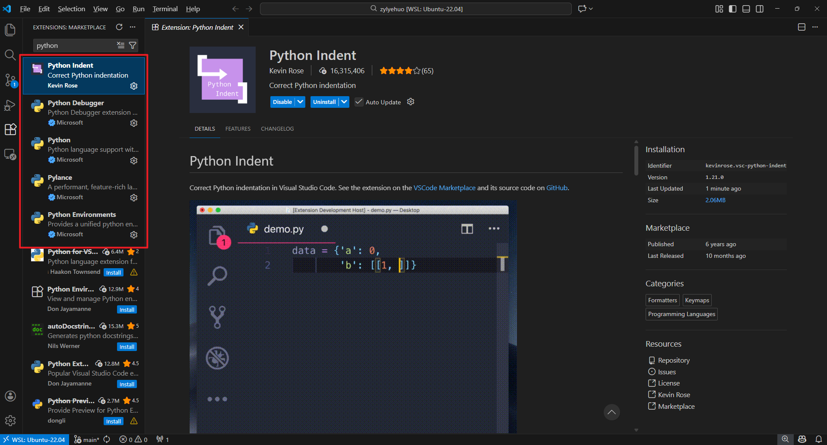827x445 pixels.
Task: Switch to the CHANGELOG tab
Action: click(x=277, y=128)
